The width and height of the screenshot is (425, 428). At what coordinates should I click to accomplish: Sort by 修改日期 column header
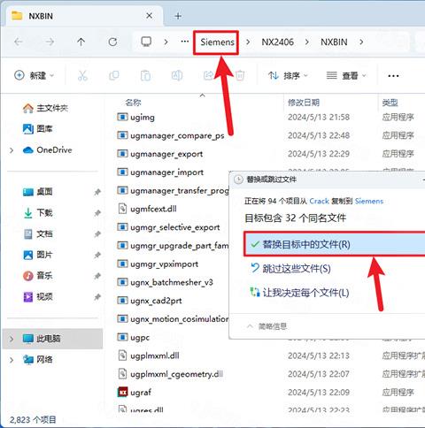click(x=304, y=103)
